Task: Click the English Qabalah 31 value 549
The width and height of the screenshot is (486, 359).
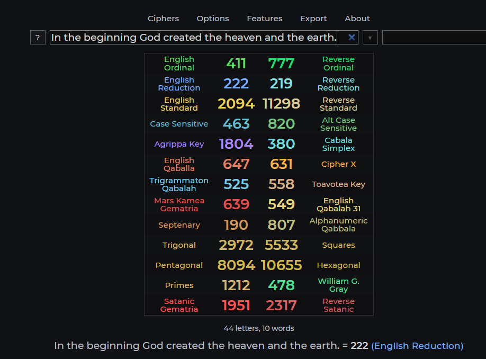Action: pos(281,204)
